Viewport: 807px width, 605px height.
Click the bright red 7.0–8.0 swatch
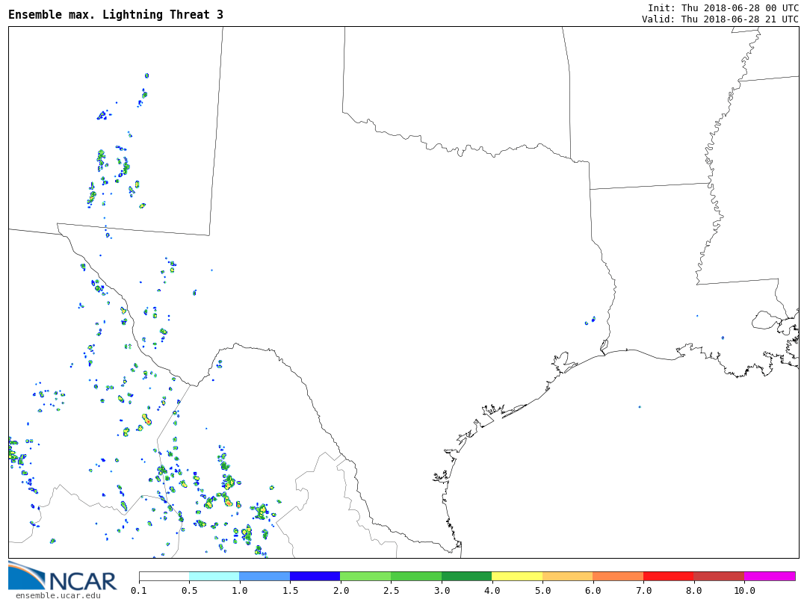tap(668, 576)
